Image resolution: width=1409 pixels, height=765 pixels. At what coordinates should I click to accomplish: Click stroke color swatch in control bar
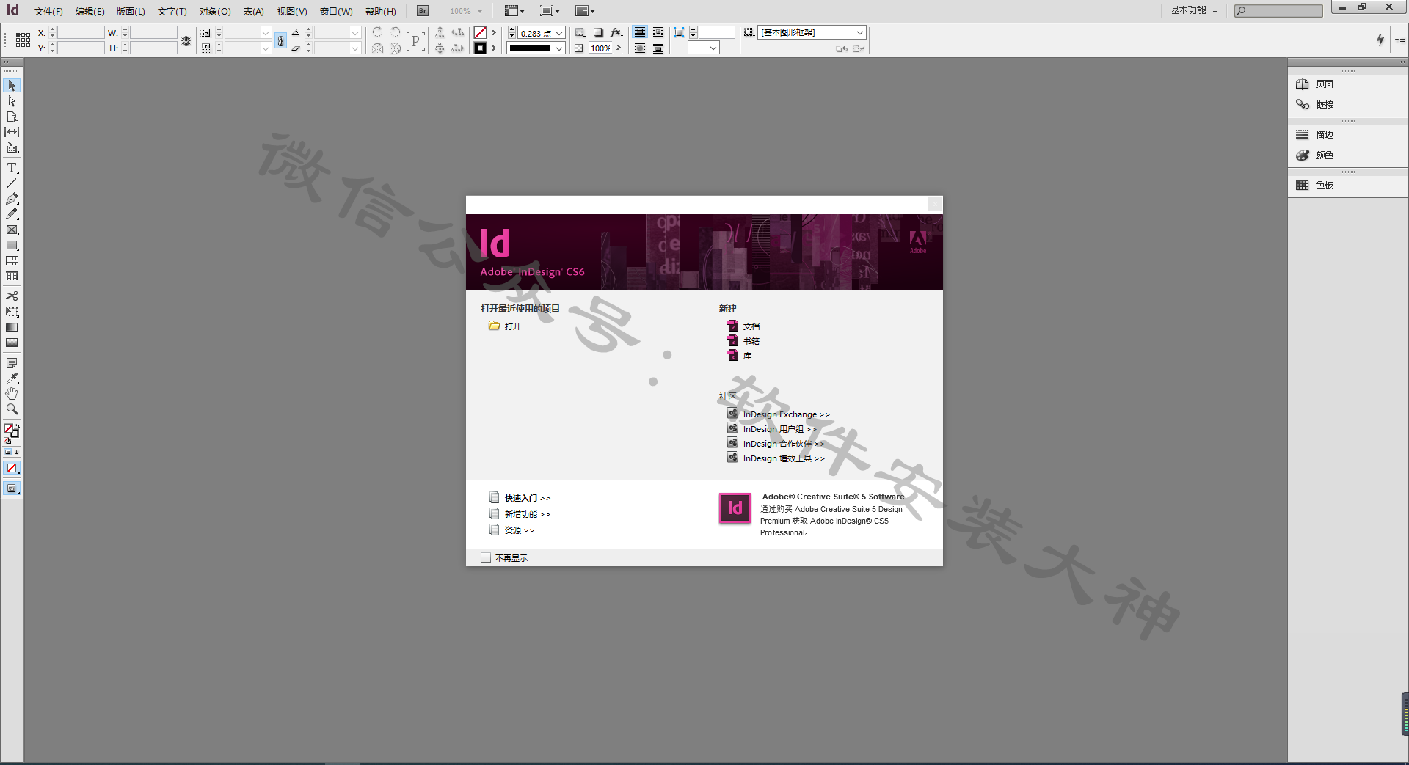(480, 48)
